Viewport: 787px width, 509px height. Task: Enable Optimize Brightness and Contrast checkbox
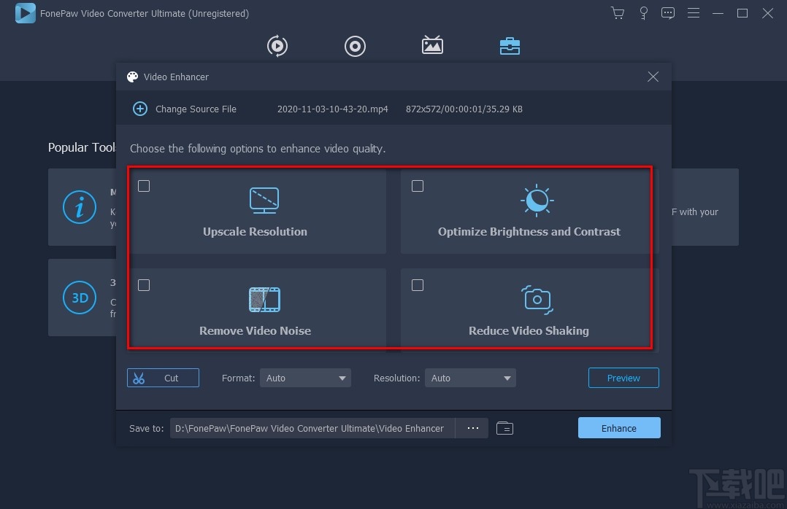click(x=418, y=186)
